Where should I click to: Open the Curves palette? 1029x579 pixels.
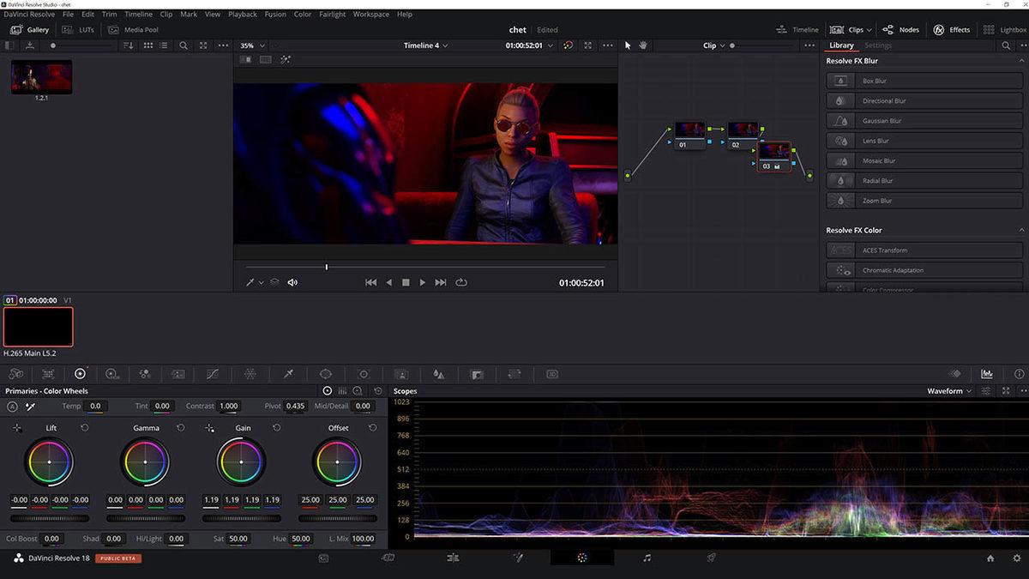pos(214,373)
